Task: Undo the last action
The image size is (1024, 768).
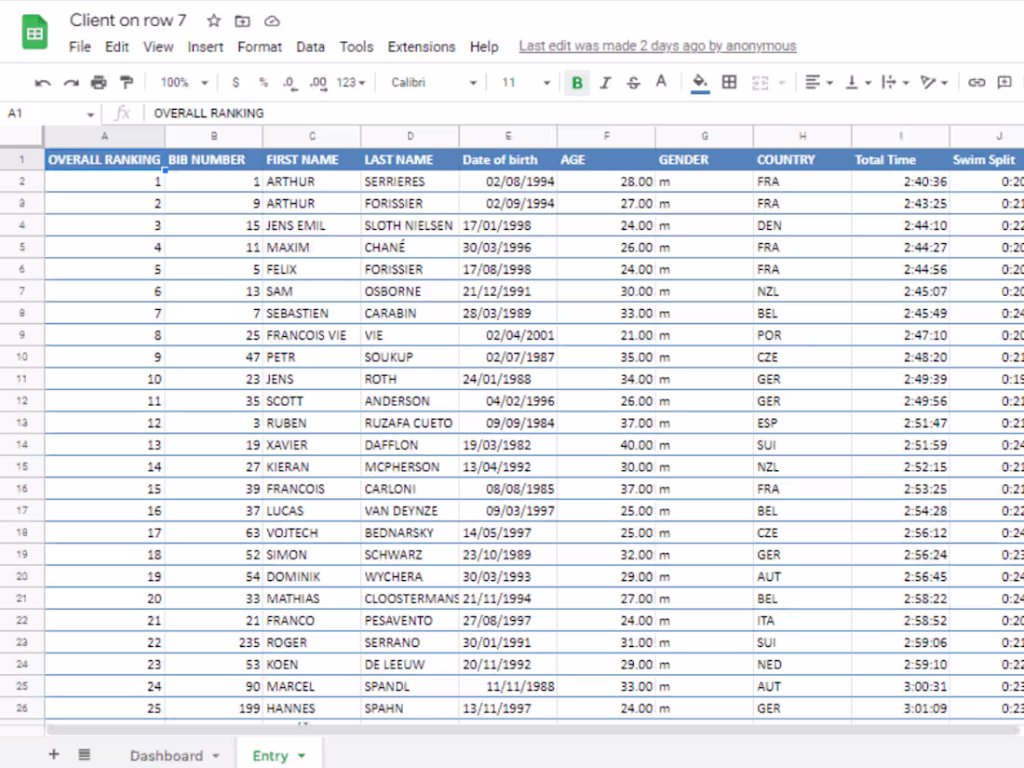Action: coord(43,82)
